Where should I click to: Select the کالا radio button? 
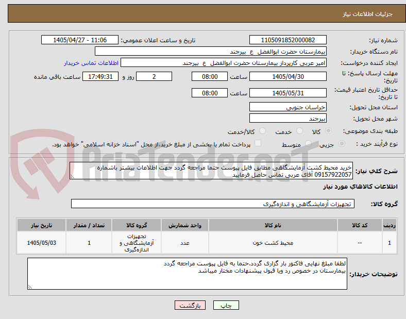tap(328, 131)
